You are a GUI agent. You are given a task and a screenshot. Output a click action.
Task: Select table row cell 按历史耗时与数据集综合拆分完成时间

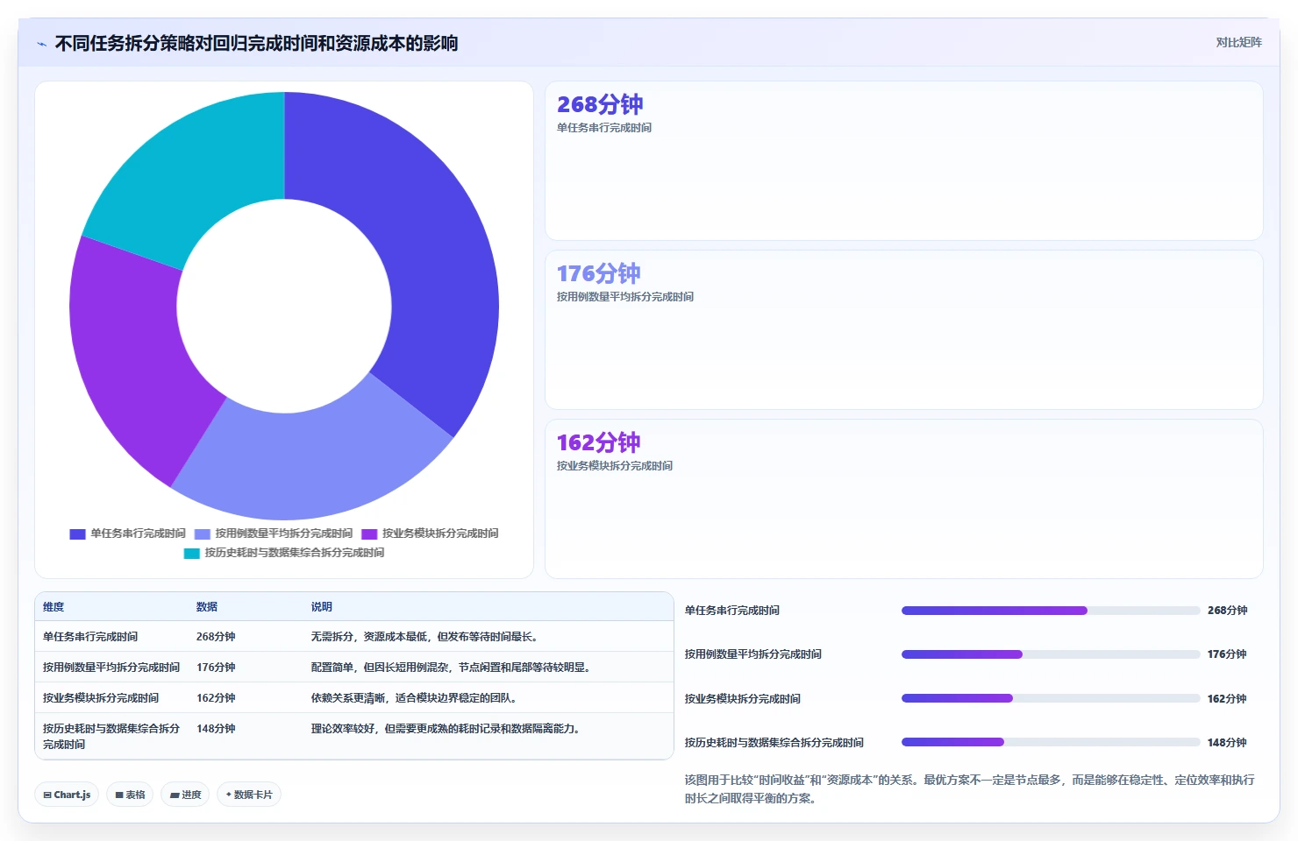pos(111,736)
